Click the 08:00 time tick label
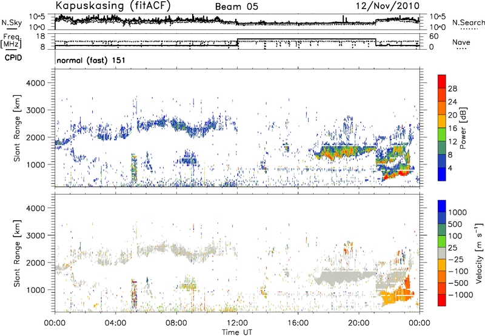Screen dimensions: 485x336 click(176, 323)
